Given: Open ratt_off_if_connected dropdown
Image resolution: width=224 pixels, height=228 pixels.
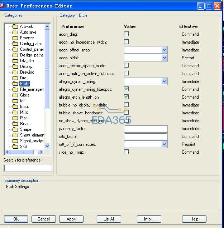Looking at the screenshot, I should click(164, 144).
